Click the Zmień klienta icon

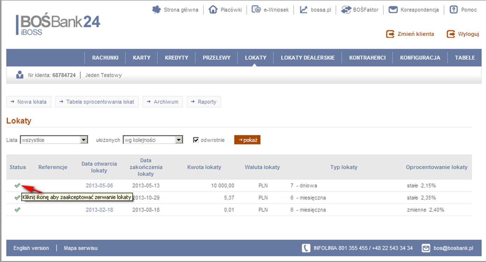[x=390, y=34]
